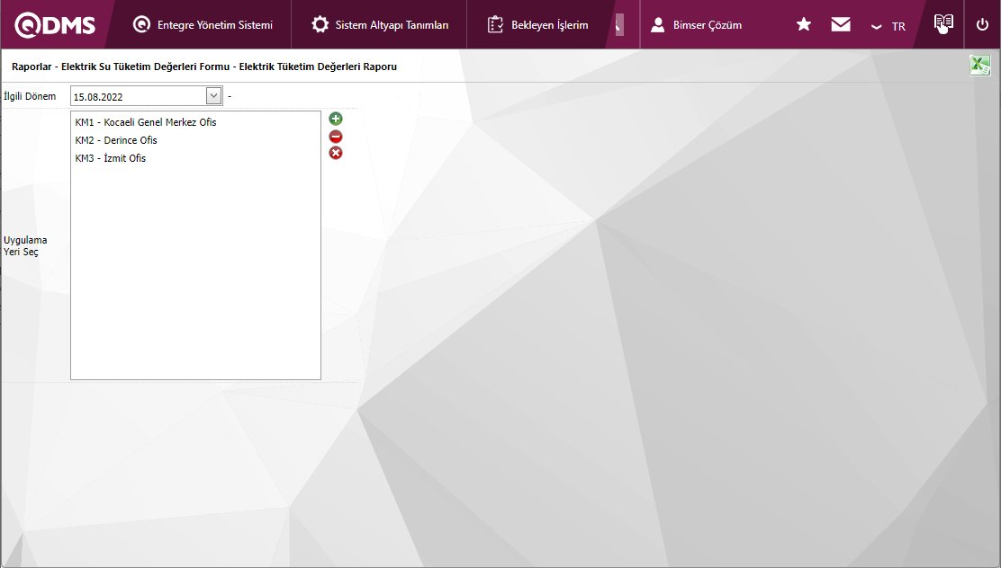Image resolution: width=1001 pixels, height=568 pixels.
Task: Expand the TR language selector
Action: pyautogui.click(x=888, y=26)
